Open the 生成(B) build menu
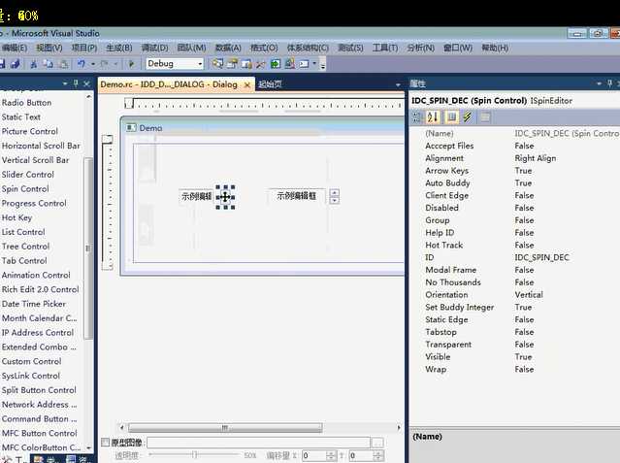620x463 pixels. click(x=119, y=48)
